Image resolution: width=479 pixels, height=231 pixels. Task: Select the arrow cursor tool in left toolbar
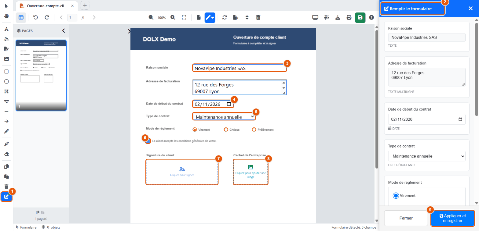click(x=6, y=6)
